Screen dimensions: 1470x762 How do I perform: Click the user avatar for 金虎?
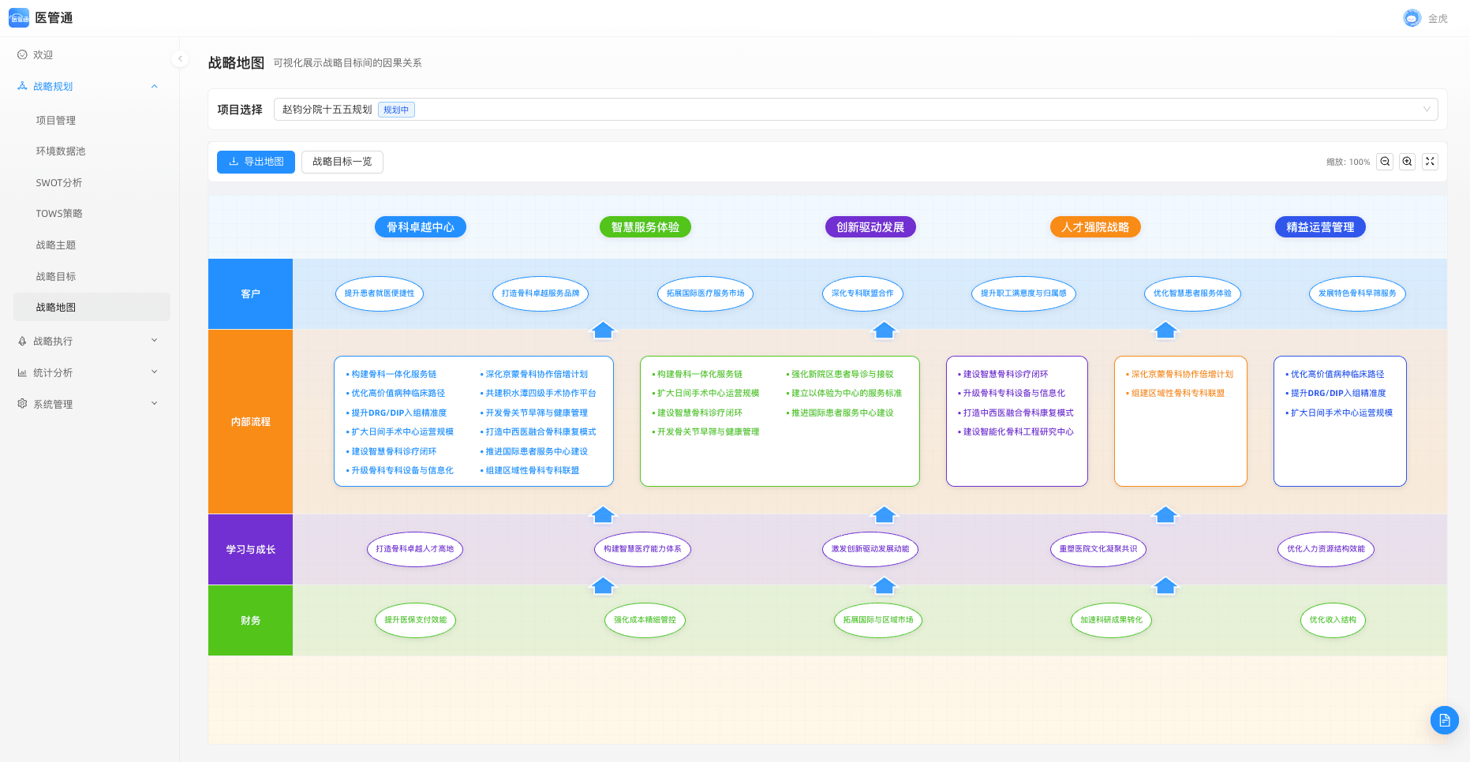pyautogui.click(x=1412, y=18)
